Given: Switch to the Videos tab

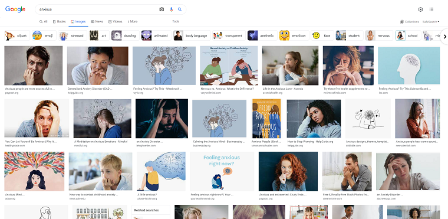Looking at the screenshot, I should [115, 21].
